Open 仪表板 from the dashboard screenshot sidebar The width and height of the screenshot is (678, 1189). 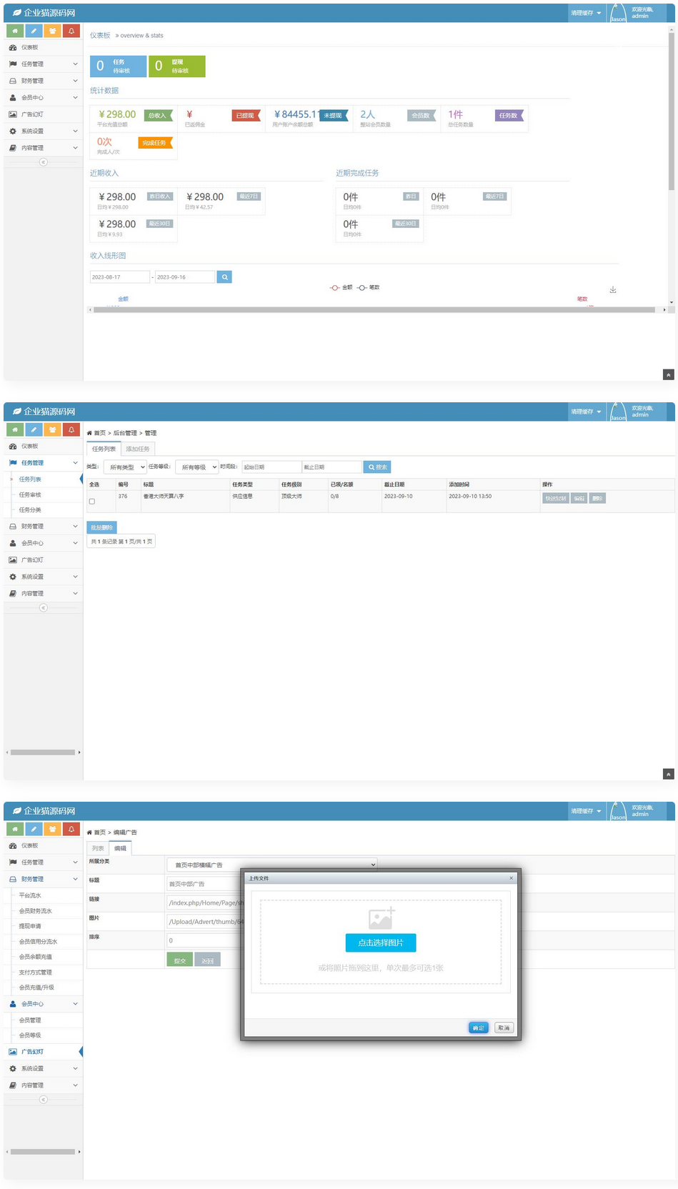point(43,47)
